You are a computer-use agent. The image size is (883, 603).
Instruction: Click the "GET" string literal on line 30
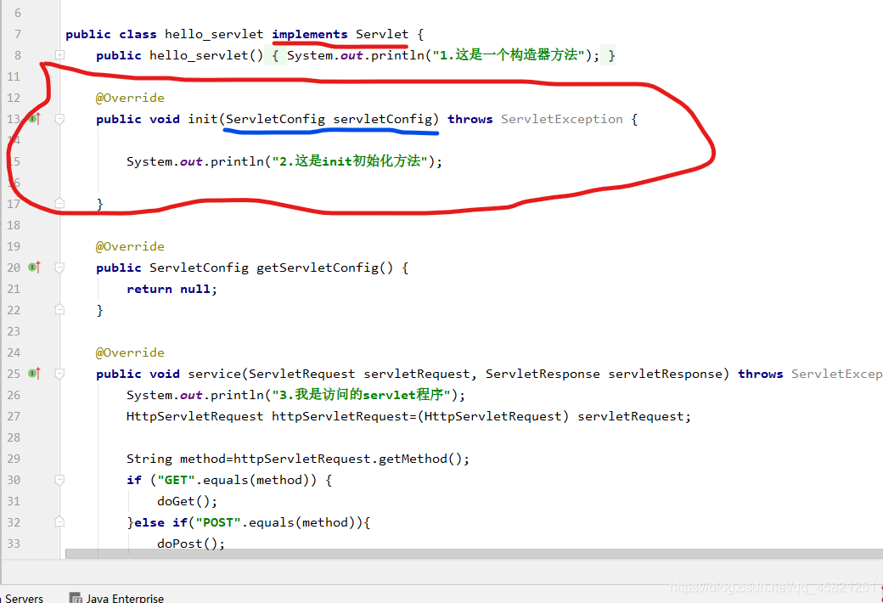176,480
